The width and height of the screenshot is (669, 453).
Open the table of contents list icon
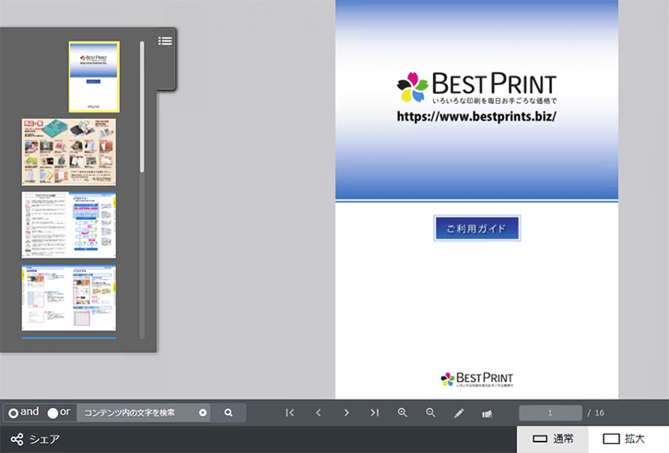pos(165,41)
